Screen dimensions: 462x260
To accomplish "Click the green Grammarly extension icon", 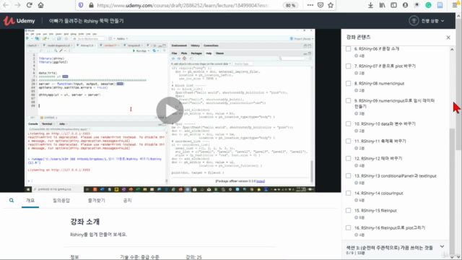I will 428,5.
